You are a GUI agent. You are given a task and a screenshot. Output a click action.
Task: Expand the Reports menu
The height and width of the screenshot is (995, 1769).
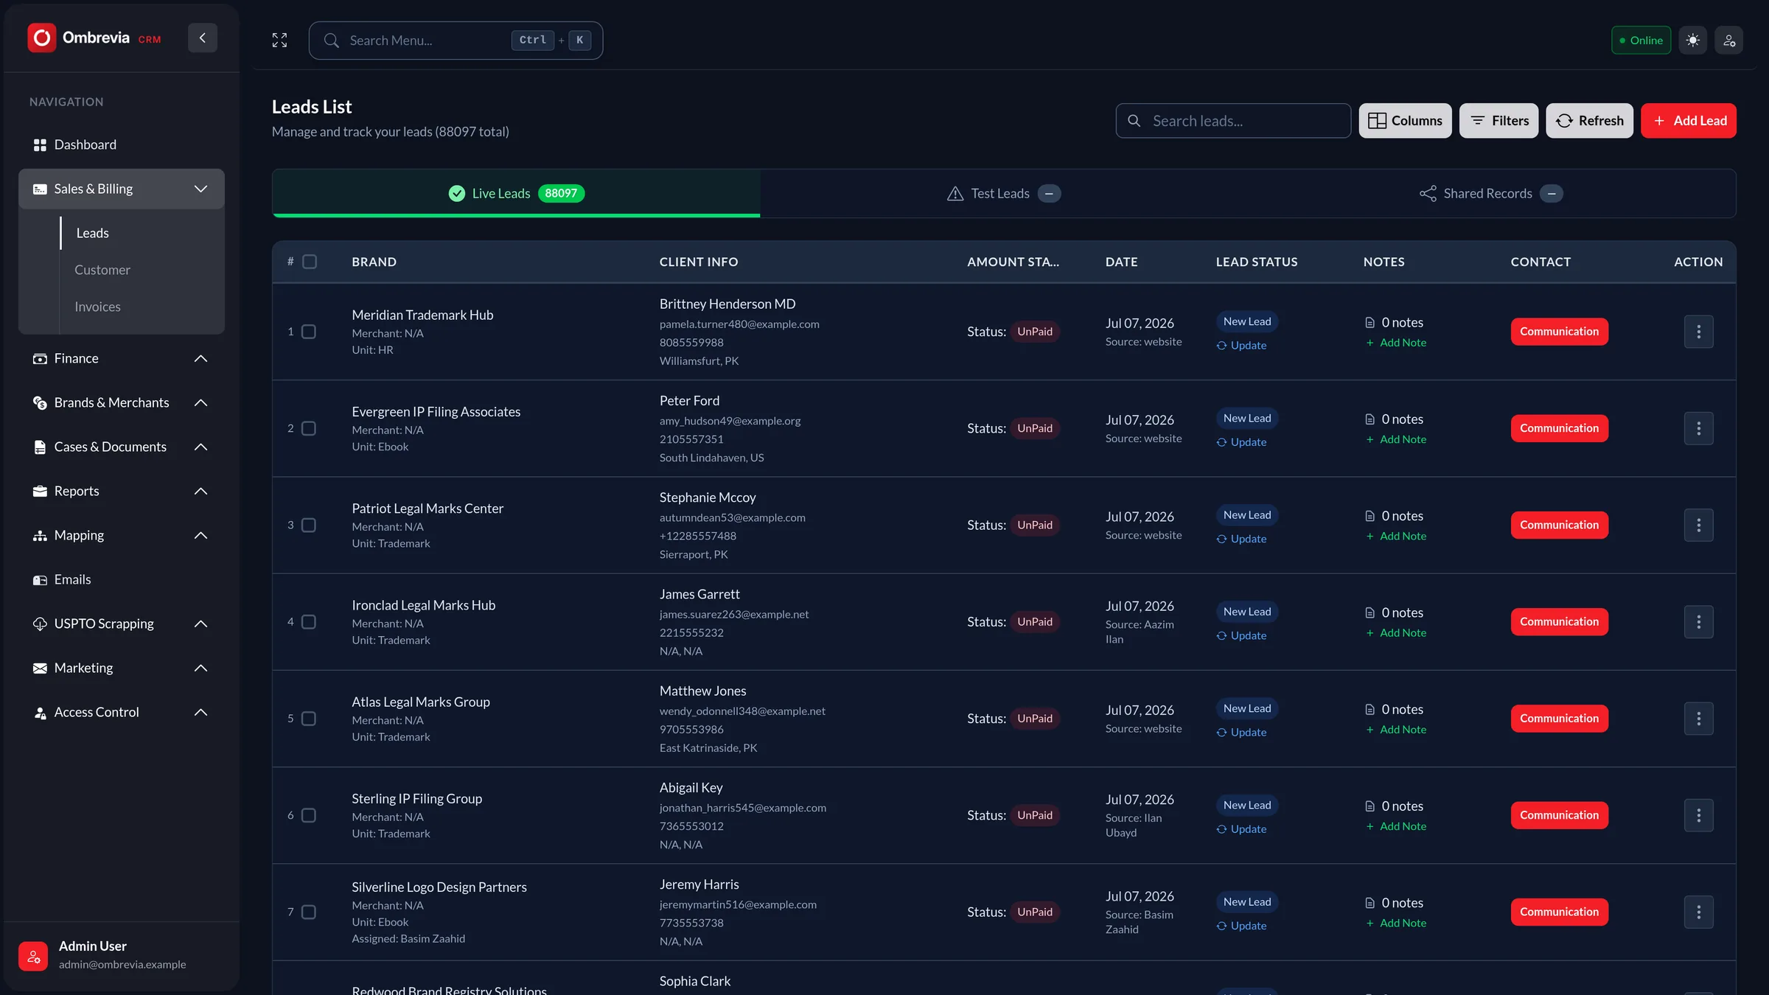click(x=122, y=491)
